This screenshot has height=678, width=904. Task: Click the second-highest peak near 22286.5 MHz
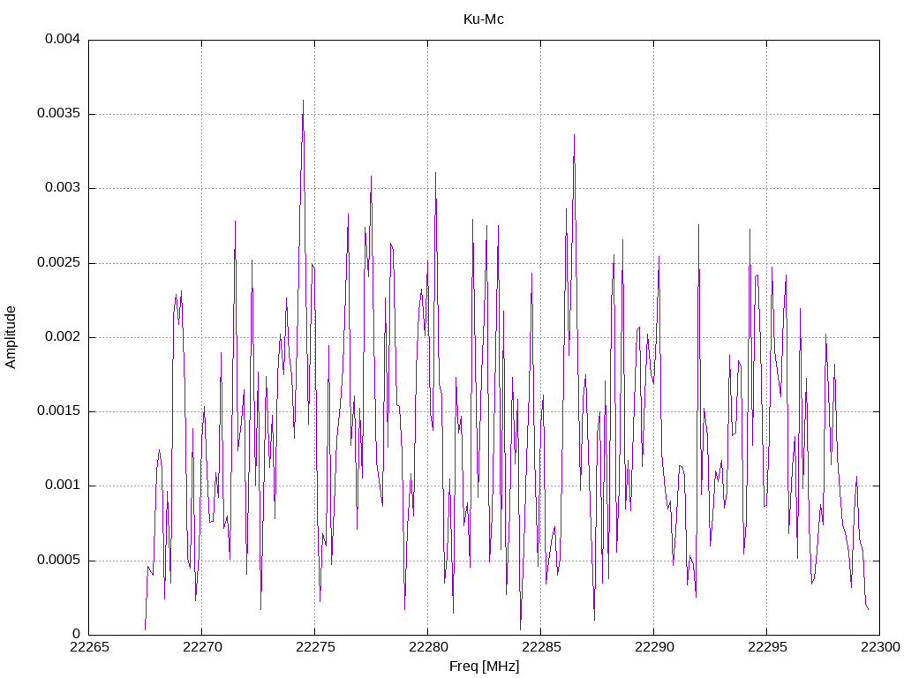(x=574, y=135)
